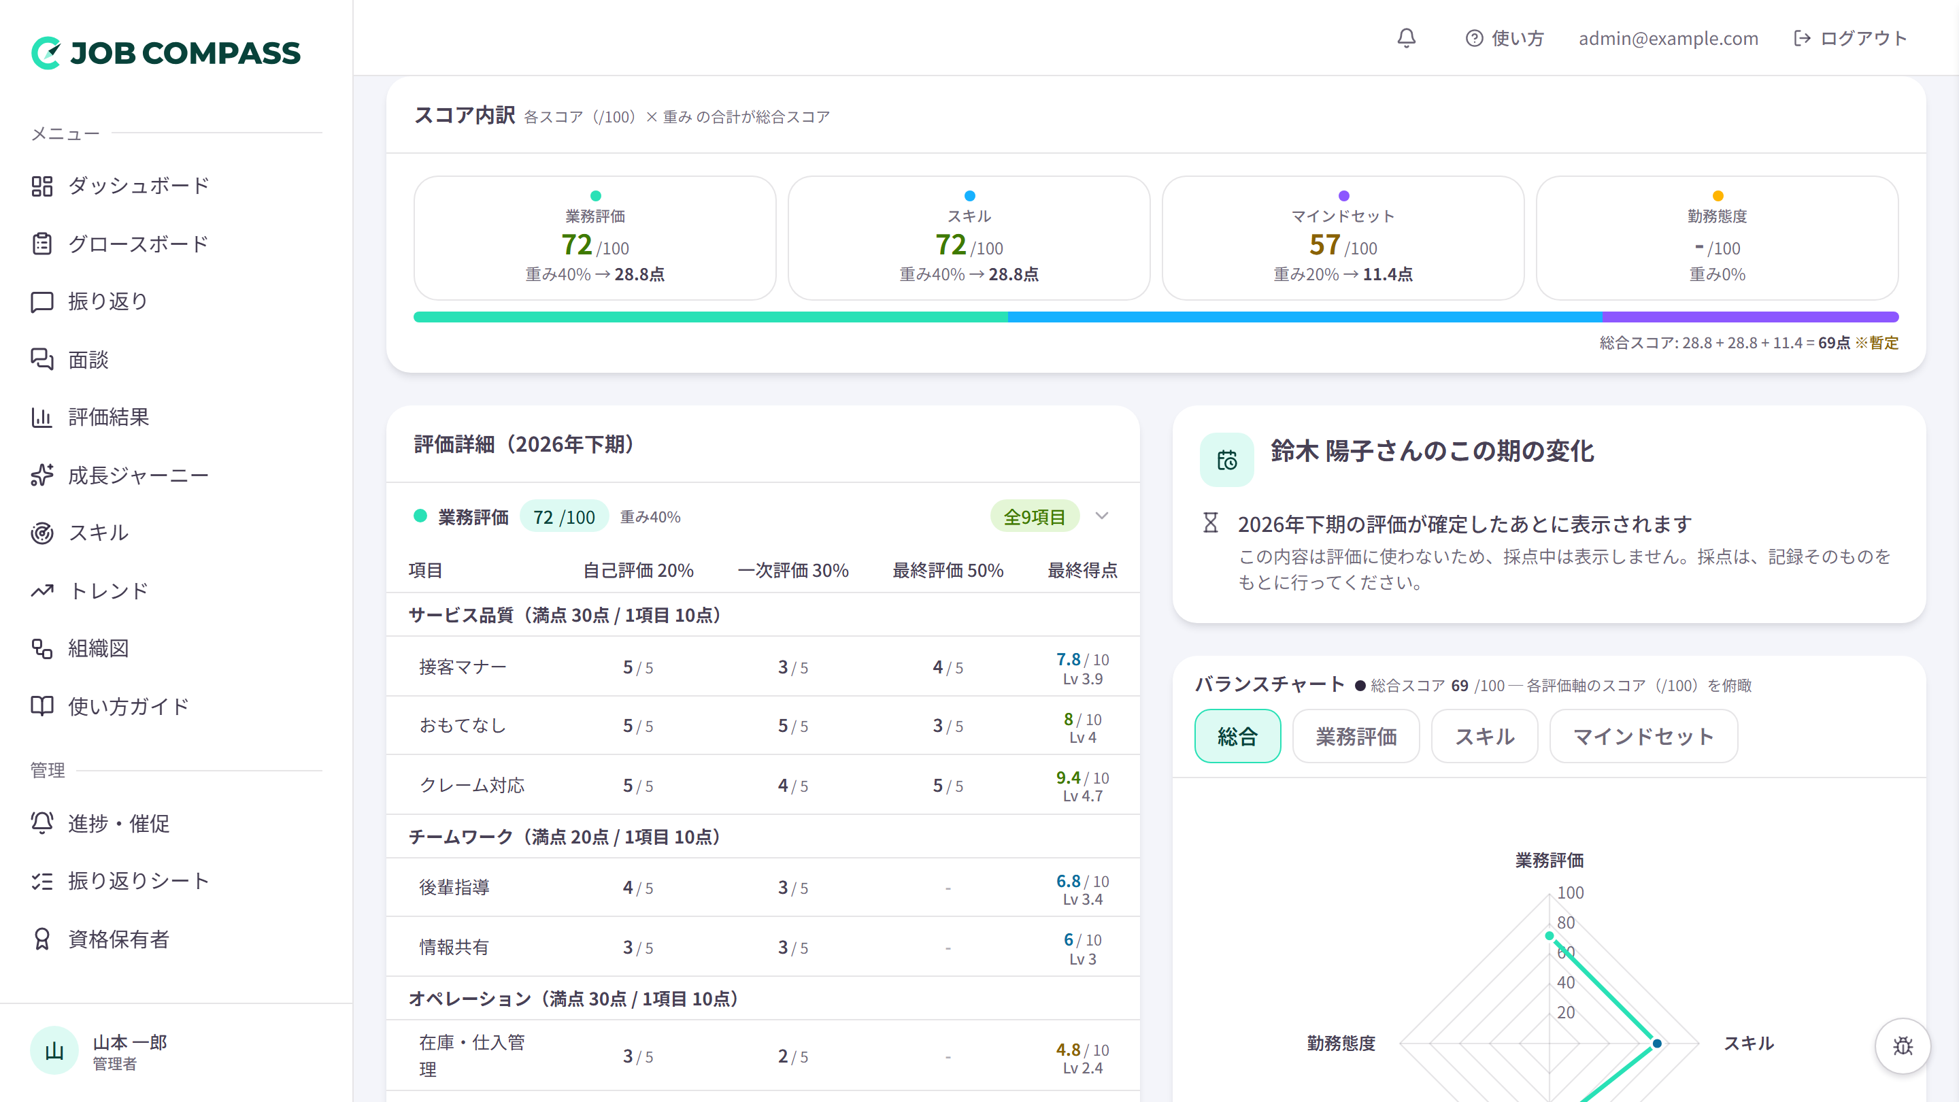Click the 使い方ガイド book icon
The image size is (1959, 1102).
point(41,707)
